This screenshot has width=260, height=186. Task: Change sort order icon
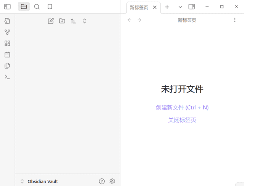point(73,21)
